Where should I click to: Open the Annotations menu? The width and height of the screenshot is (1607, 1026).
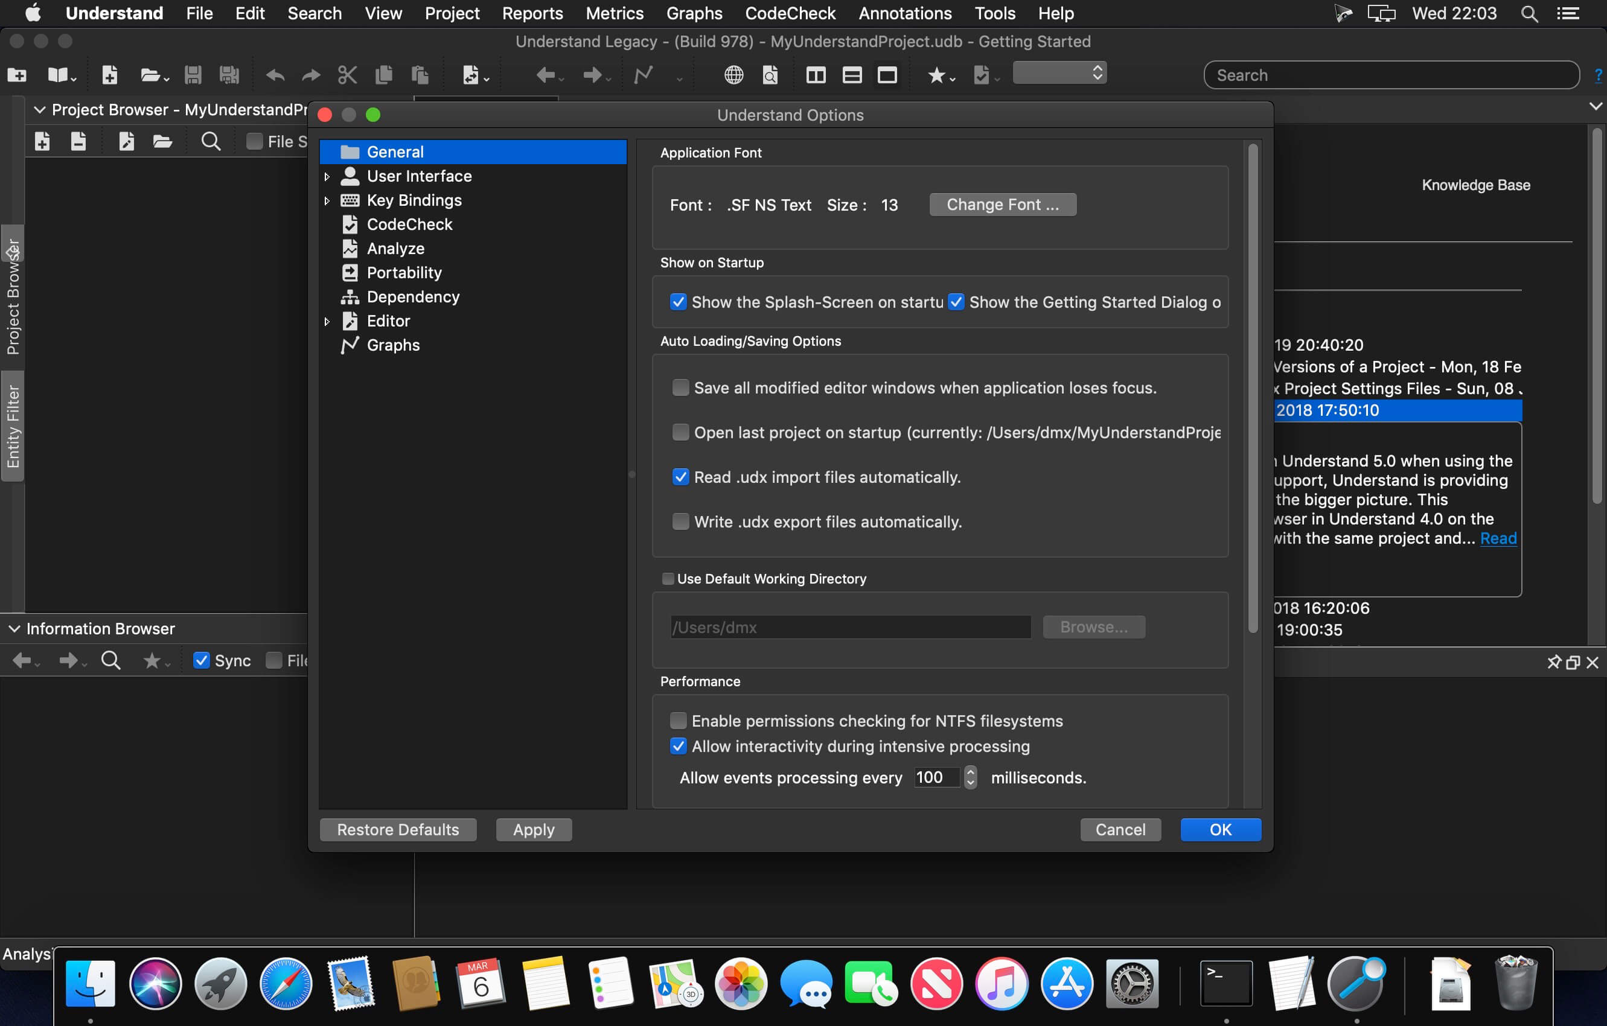click(x=905, y=13)
